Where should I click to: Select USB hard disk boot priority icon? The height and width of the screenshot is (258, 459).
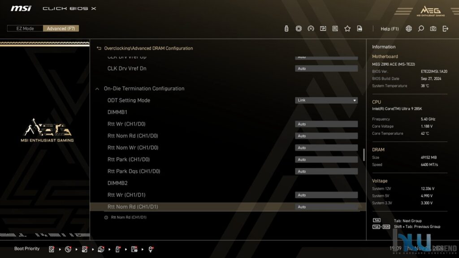(85, 249)
